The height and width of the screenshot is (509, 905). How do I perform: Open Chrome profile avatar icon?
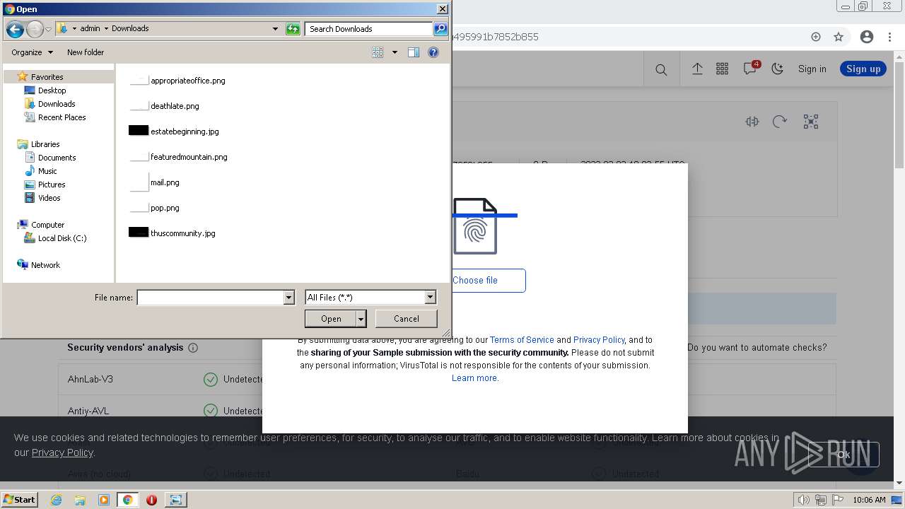[x=867, y=37]
